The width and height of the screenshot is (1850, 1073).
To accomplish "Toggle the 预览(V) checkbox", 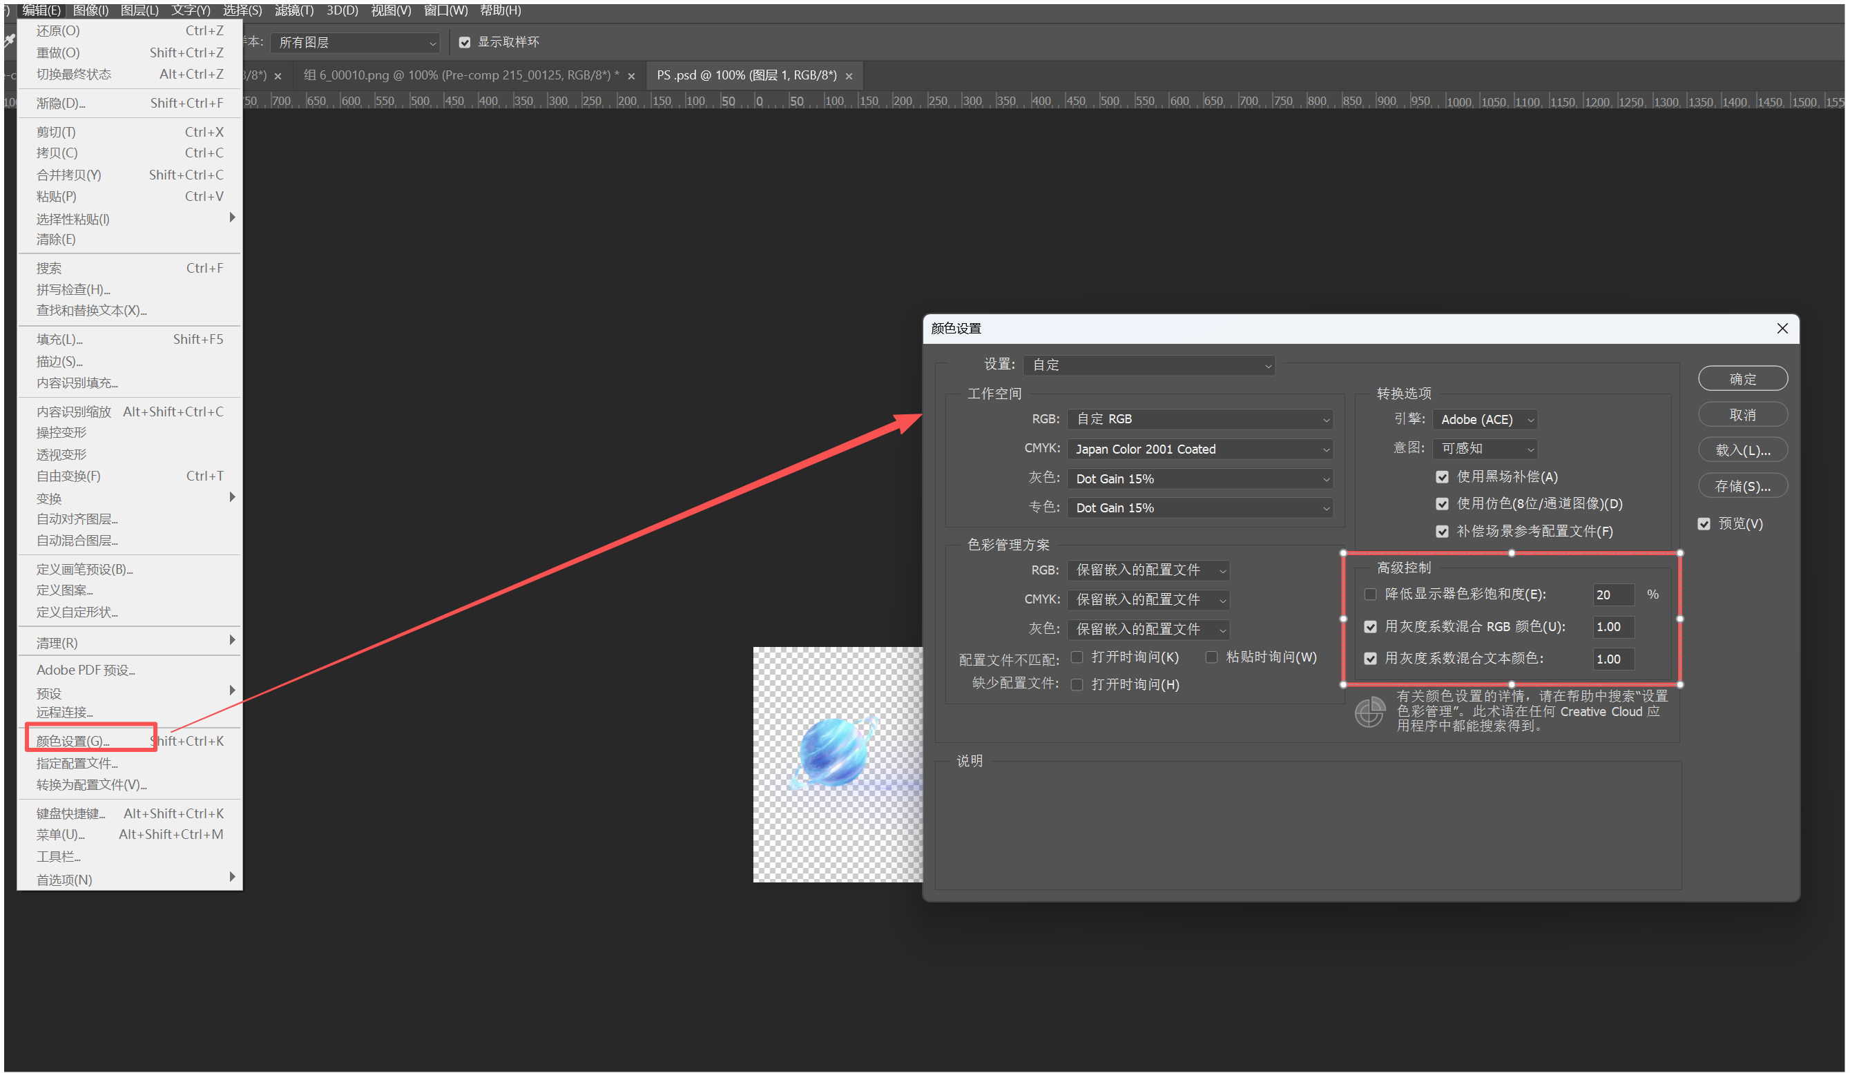I will point(1704,523).
